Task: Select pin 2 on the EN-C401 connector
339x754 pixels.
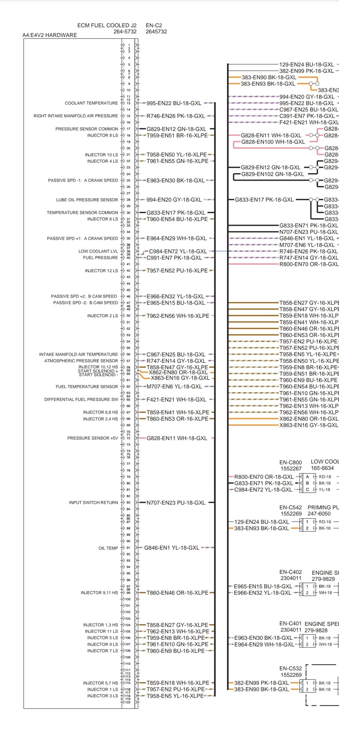Action: (x=307, y=644)
